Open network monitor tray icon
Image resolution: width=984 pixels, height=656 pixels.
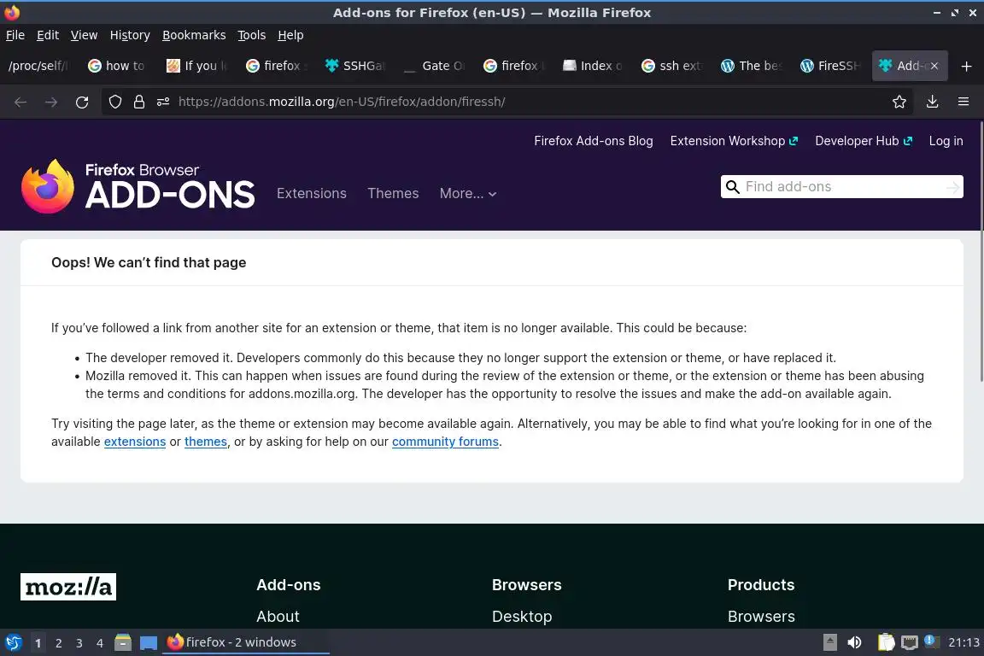(910, 642)
